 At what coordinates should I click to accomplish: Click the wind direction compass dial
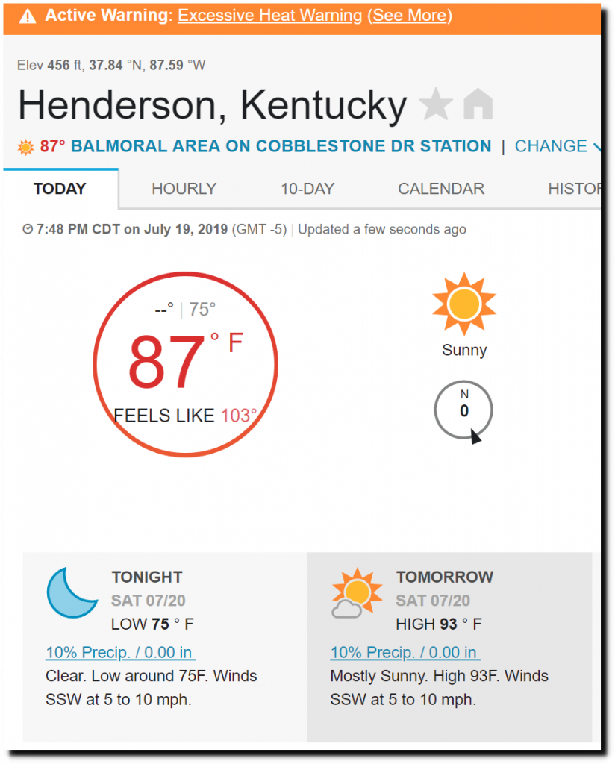click(x=463, y=411)
